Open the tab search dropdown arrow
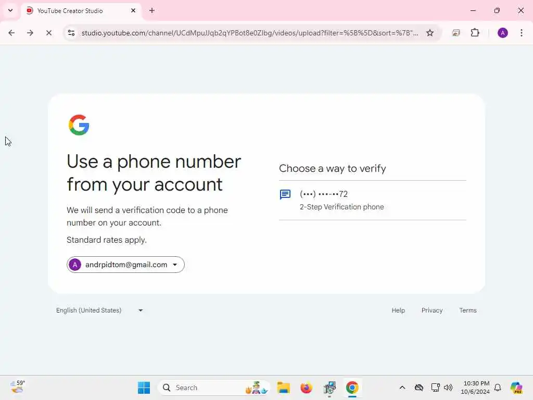This screenshot has width=533, height=400. pos(10,10)
